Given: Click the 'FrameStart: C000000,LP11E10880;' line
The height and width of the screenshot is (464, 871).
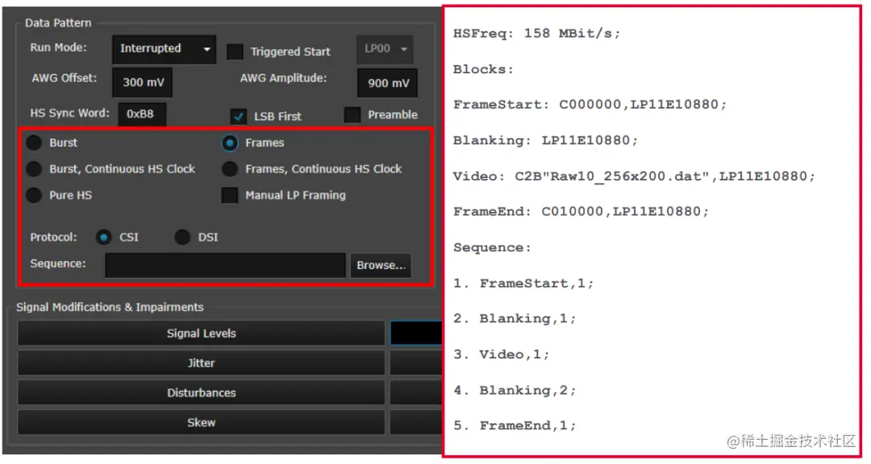Looking at the screenshot, I should 590,105.
